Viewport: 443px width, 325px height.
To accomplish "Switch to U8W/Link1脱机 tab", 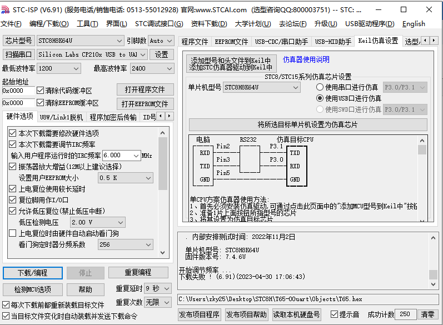I will pos(61,117).
